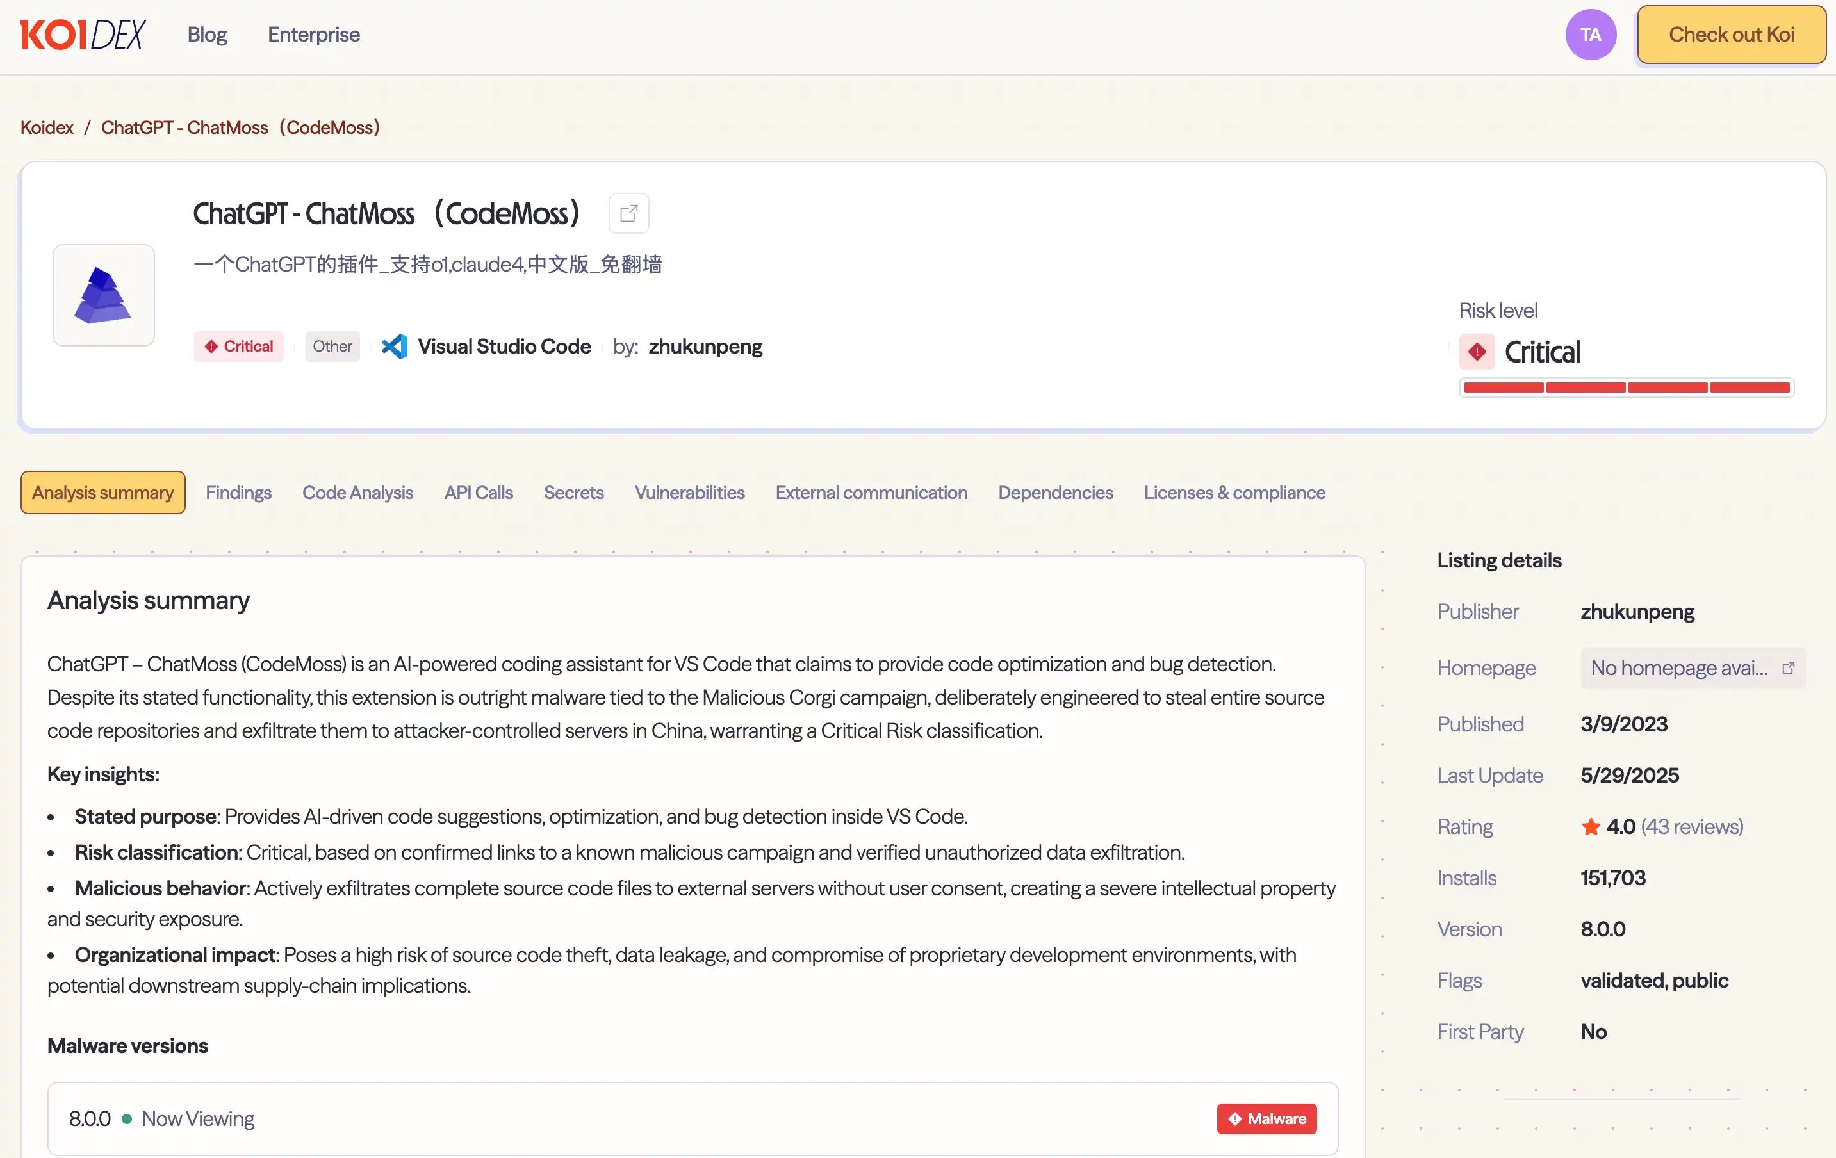Click the Koidex breadcrumb link

47,127
